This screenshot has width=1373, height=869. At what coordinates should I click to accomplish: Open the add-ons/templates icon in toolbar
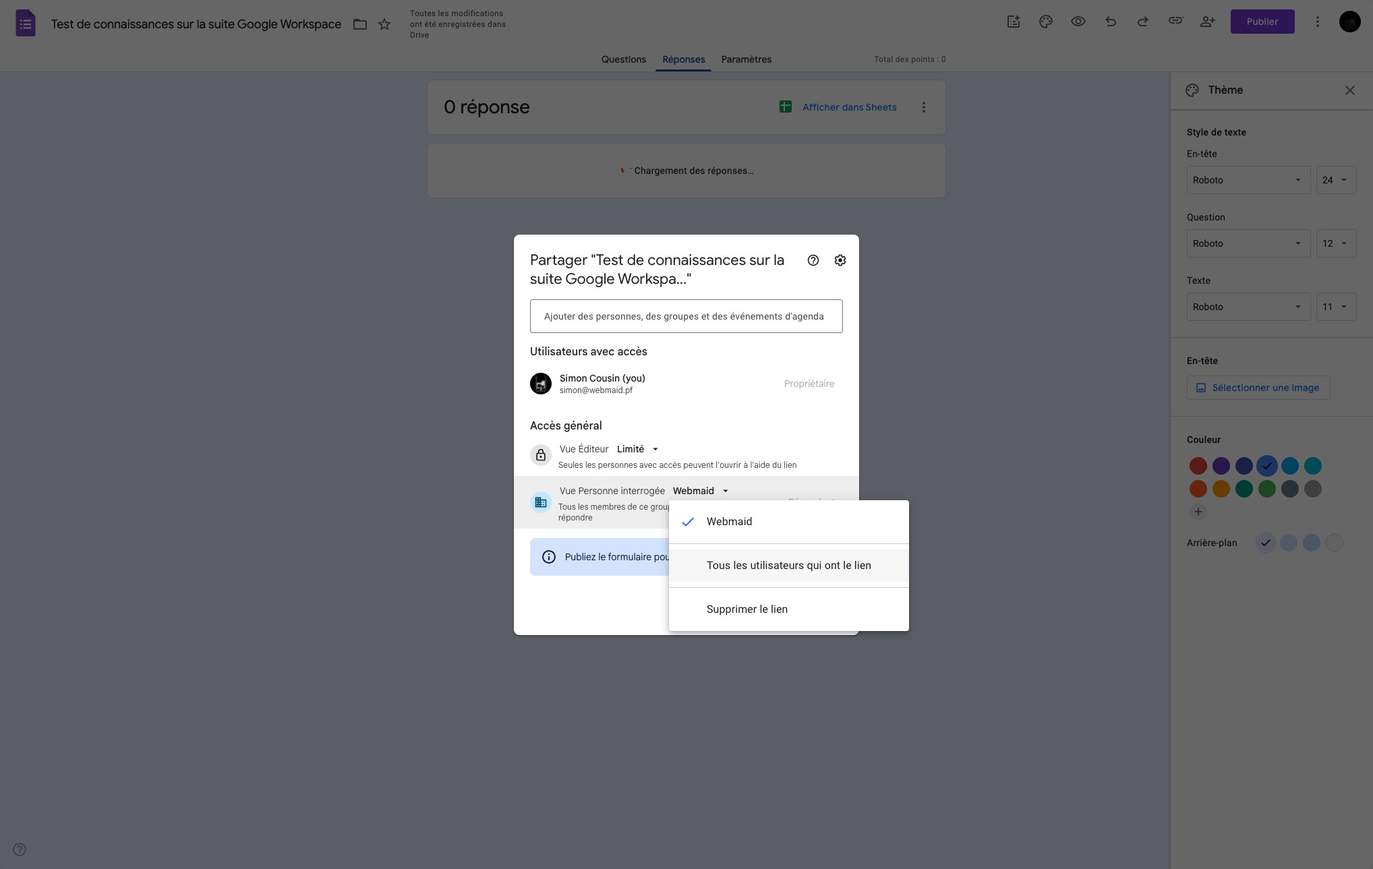pos(1014,22)
